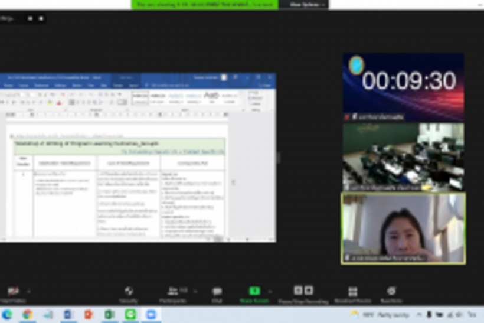
Task: Open Google Chrome from the taskbar
Action: point(28,315)
